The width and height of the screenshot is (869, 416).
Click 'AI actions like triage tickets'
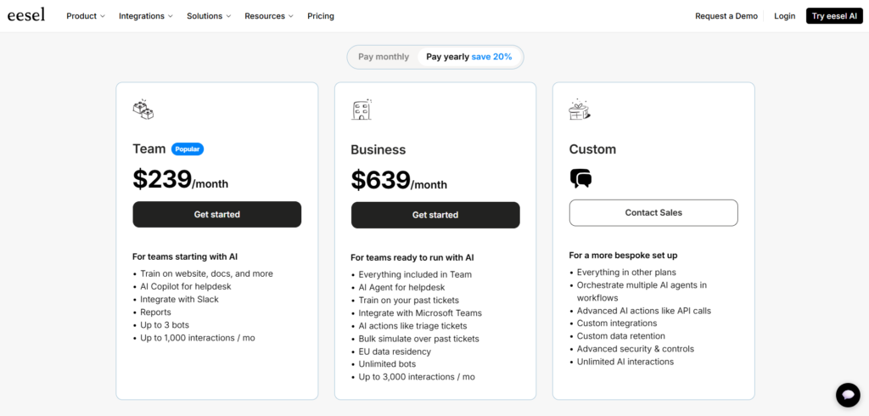pyautogui.click(x=412, y=326)
